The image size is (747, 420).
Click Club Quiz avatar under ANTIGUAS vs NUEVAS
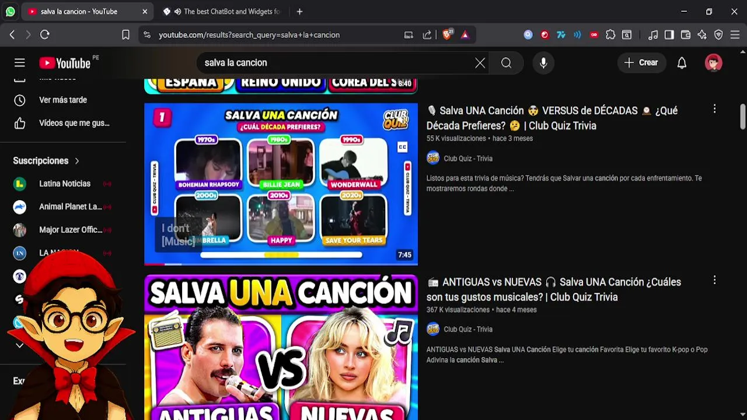click(433, 329)
